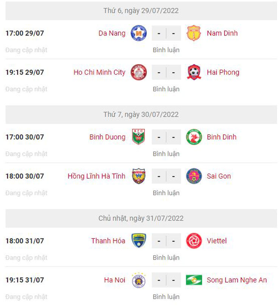Viewport: 280px width, 306px height.
Task: Open the Viettel team page link
Action: click(217, 241)
